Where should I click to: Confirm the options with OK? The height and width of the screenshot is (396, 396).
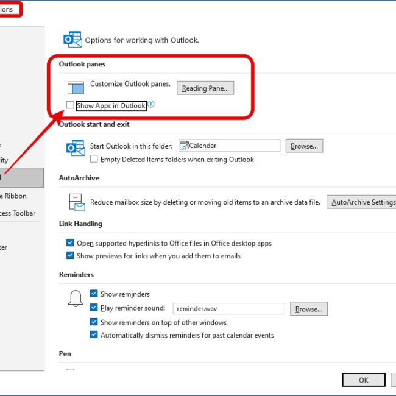click(364, 380)
